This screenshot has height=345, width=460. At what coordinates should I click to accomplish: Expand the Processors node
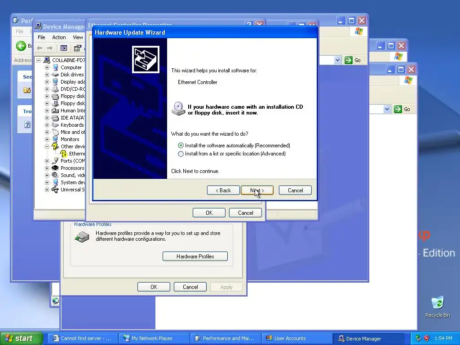pyautogui.click(x=47, y=168)
